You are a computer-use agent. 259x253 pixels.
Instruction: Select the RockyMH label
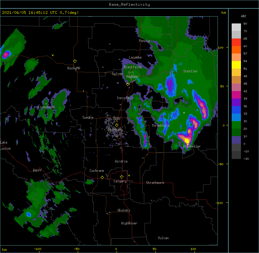[x=74, y=68]
